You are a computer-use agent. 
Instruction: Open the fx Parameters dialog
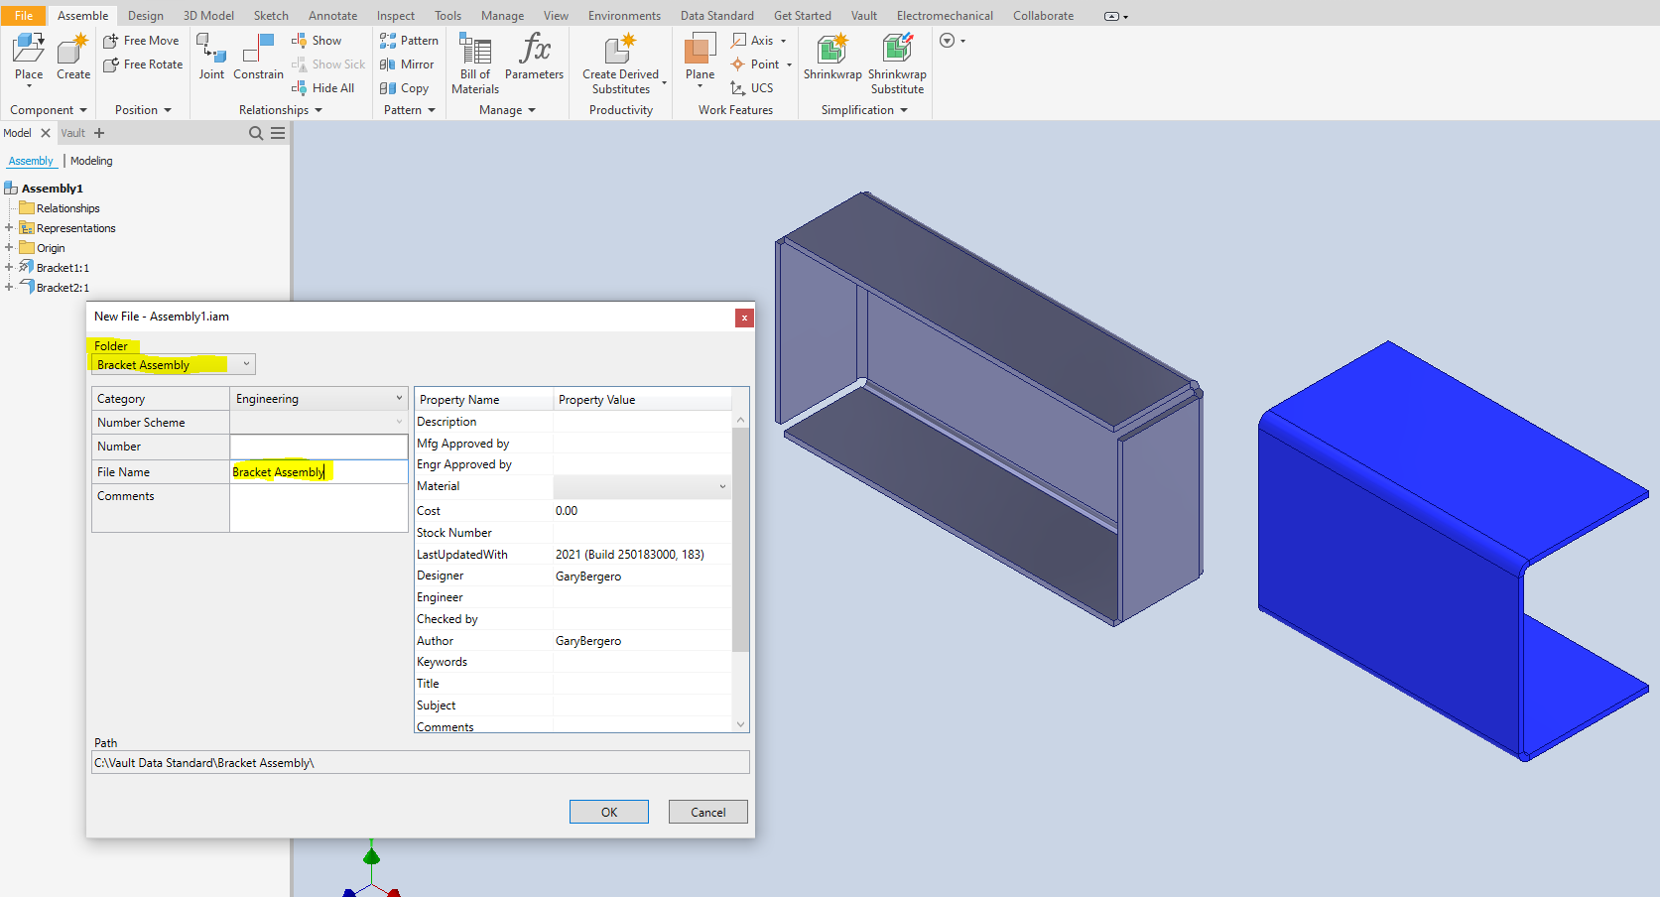click(x=534, y=58)
